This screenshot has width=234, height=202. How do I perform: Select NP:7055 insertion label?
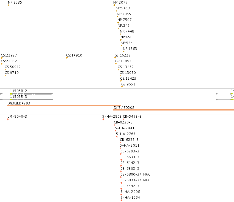pos(124,14)
